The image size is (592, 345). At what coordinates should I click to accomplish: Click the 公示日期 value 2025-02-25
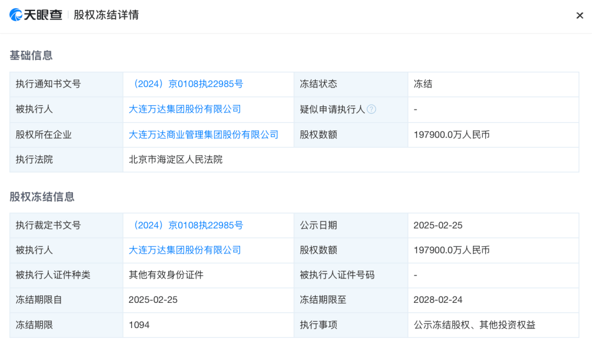pos(438,226)
